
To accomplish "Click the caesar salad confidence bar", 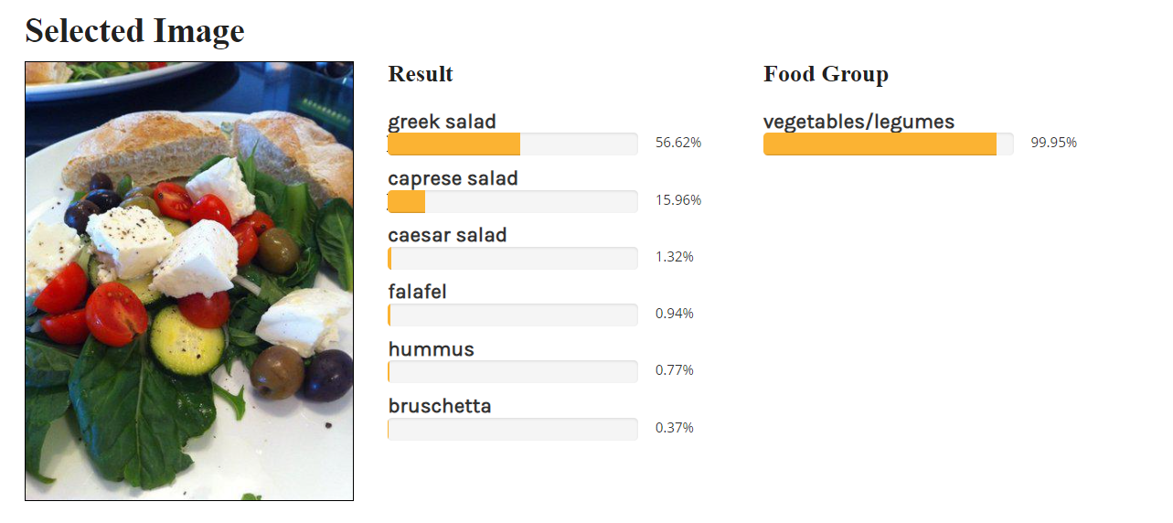I will tap(513, 258).
